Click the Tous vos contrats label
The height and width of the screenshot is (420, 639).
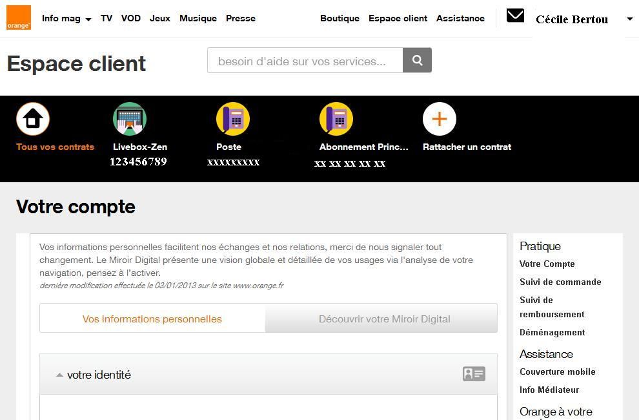pos(55,147)
